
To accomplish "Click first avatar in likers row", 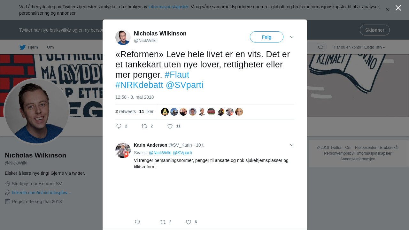I will click(165, 112).
